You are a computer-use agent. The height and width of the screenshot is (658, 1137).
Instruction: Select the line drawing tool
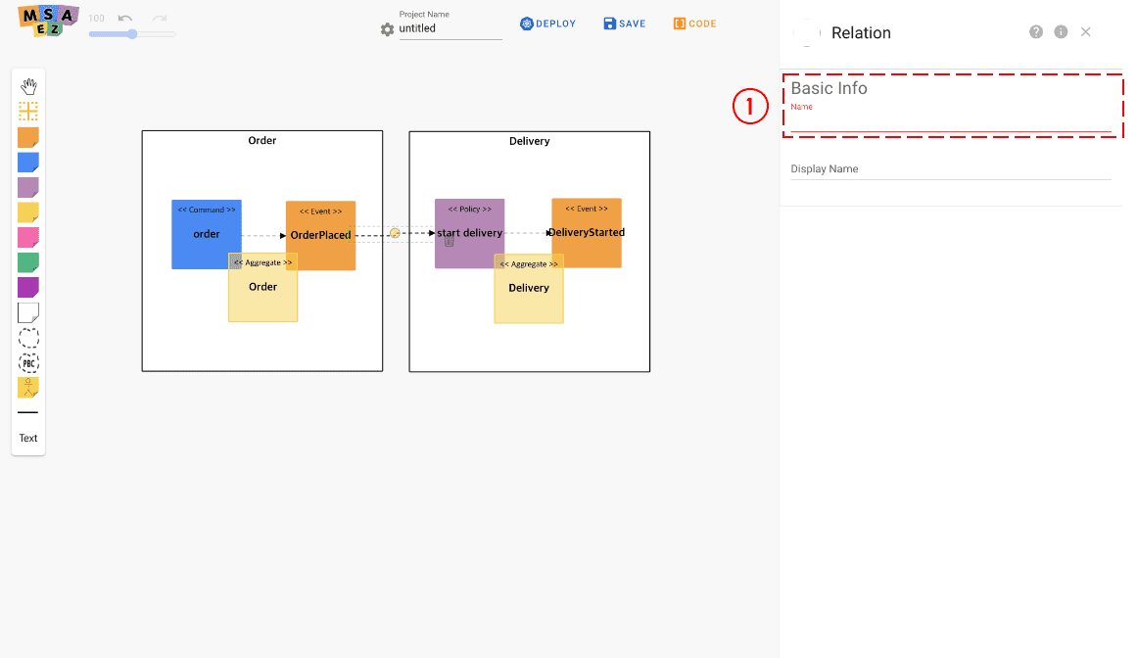click(x=27, y=412)
